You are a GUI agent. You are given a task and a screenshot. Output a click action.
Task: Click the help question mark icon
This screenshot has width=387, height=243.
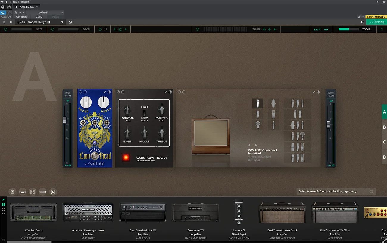[382, 29]
